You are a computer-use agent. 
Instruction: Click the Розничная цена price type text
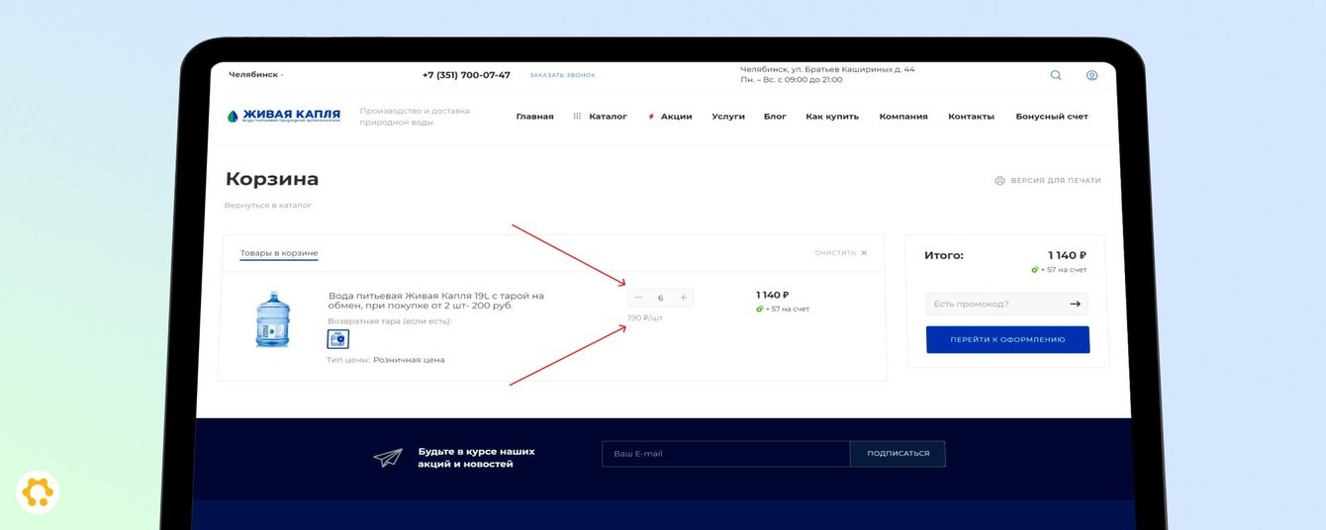click(409, 360)
